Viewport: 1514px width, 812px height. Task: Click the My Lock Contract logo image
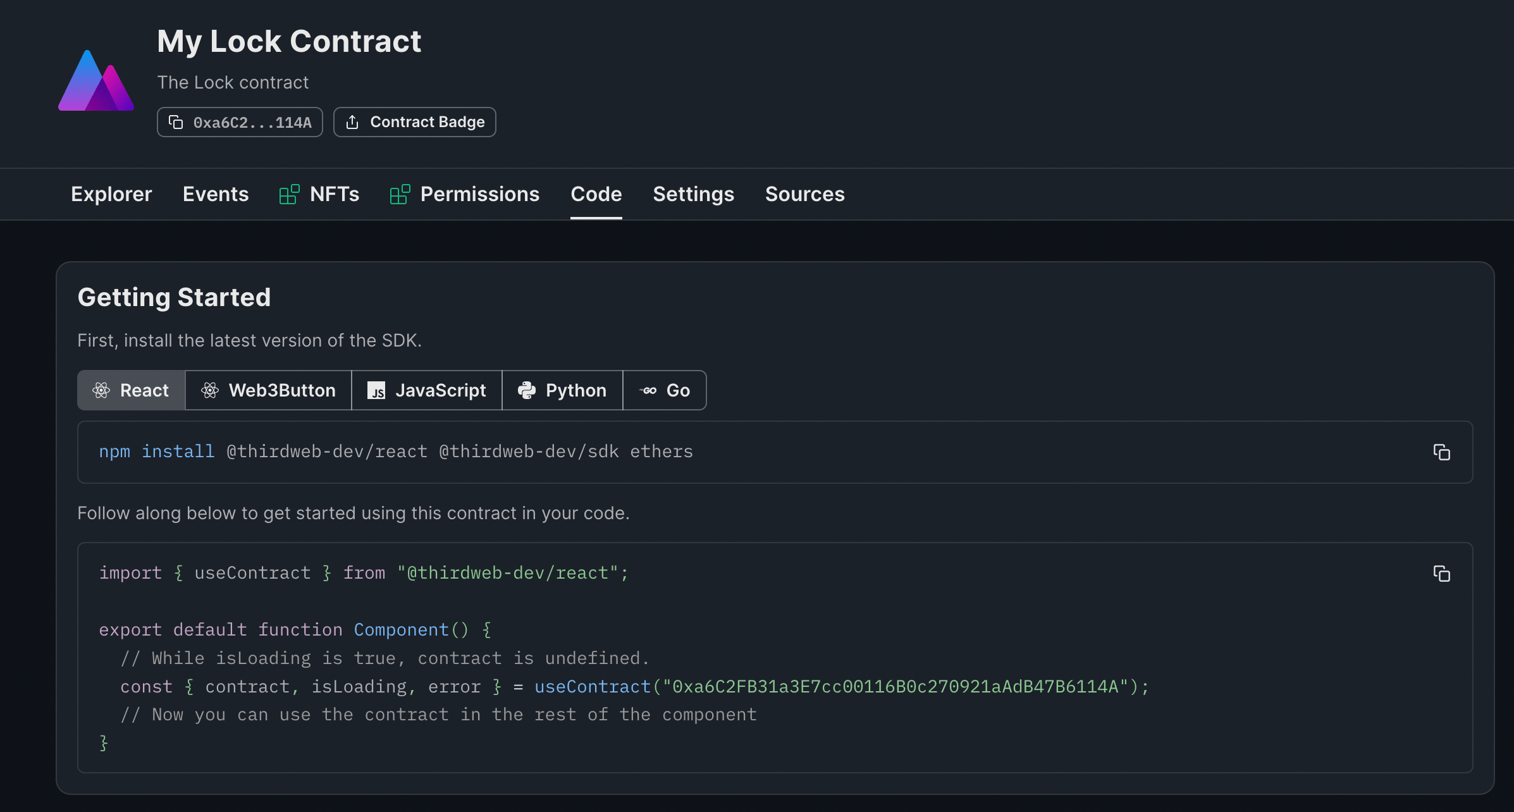click(x=95, y=80)
